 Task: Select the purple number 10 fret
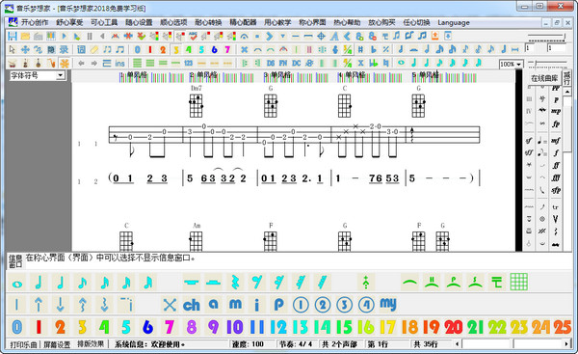point(235,327)
